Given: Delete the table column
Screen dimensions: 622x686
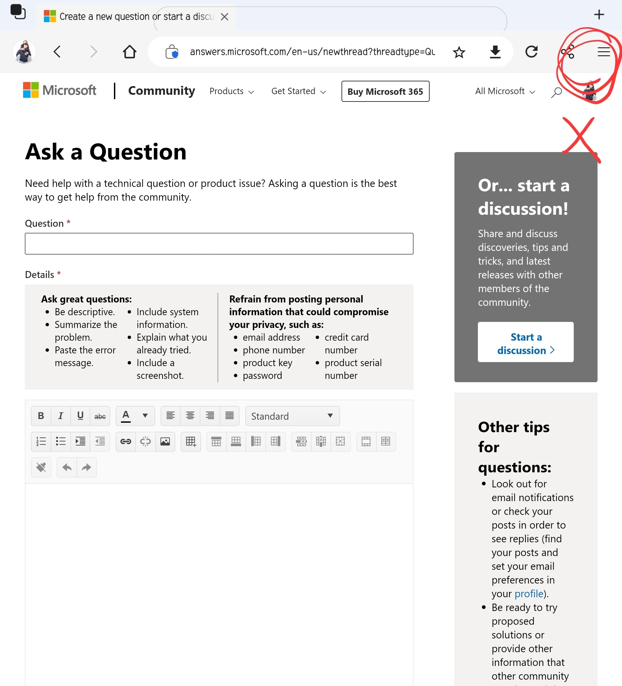Looking at the screenshot, I should pyautogui.click(x=321, y=442).
